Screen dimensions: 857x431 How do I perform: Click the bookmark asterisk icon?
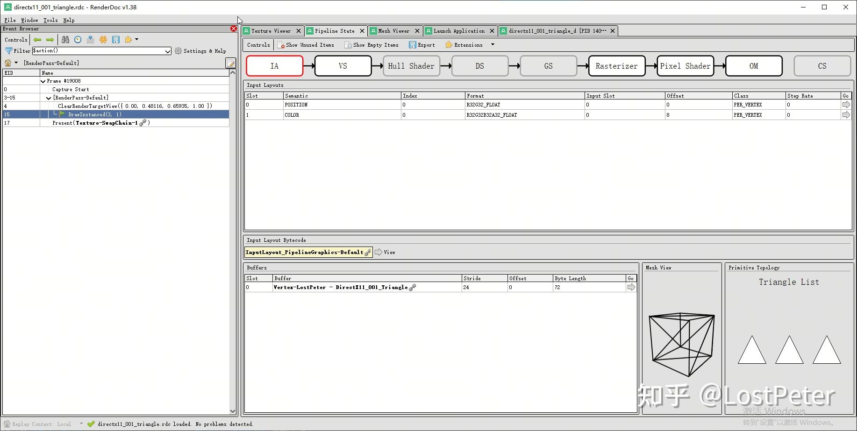[x=103, y=40]
